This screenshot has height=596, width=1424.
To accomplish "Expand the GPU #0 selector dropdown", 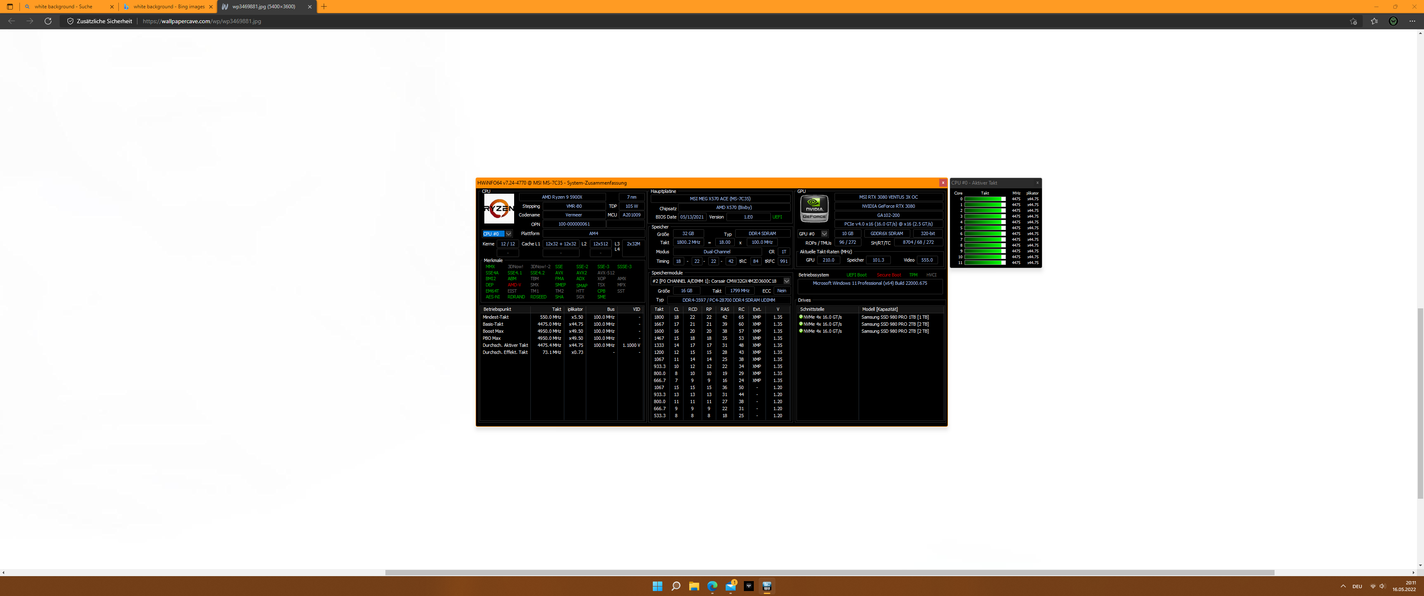I will tap(824, 234).
